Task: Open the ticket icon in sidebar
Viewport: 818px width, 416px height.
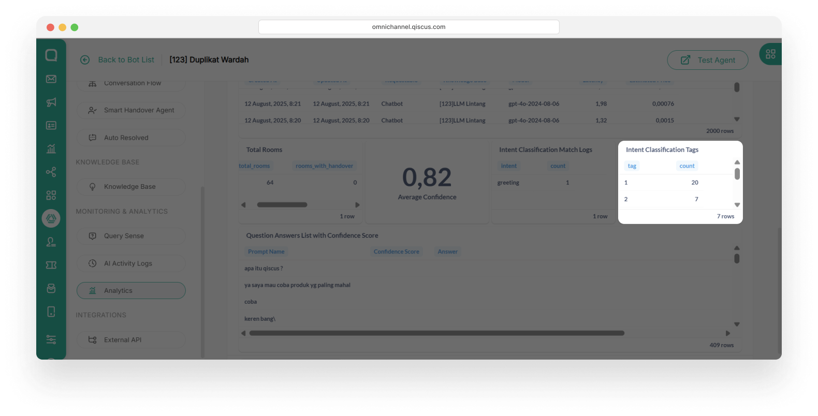Action: [51, 265]
